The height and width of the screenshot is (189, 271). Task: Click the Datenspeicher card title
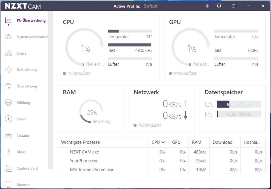(223, 92)
